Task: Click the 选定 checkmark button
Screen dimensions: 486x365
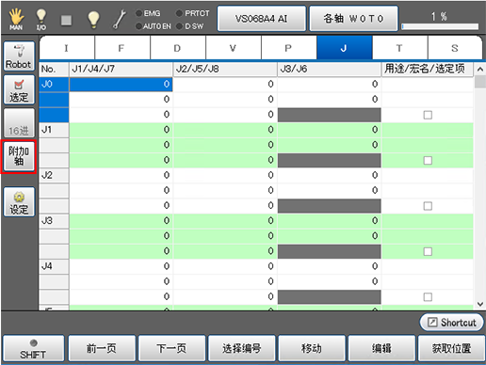Action: pos(19,90)
